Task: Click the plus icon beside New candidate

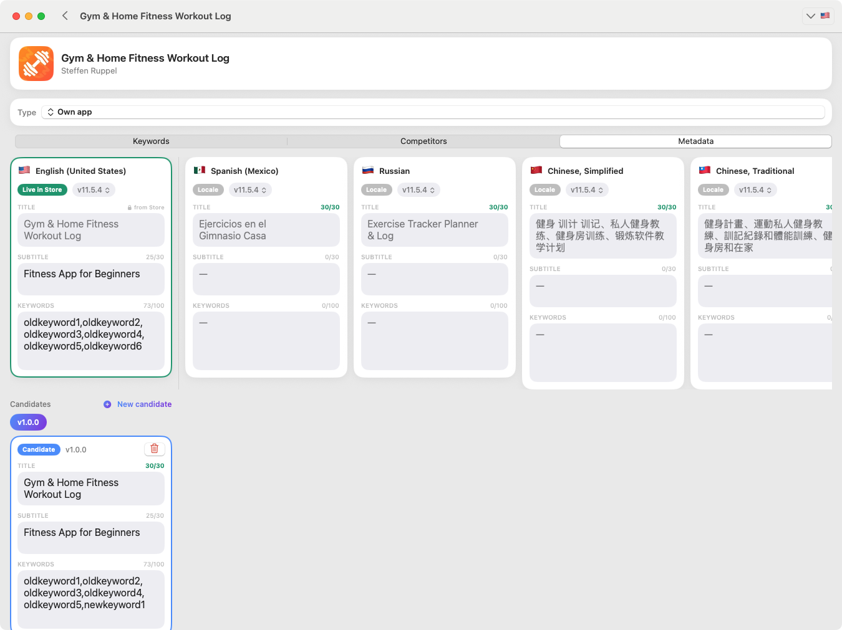Action: [x=107, y=404]
